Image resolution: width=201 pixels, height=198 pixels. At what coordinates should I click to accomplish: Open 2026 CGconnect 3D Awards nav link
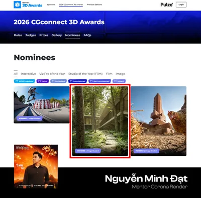tap(71, 5)
